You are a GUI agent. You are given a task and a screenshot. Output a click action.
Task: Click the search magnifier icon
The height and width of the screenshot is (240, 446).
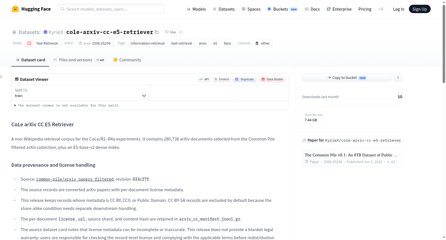tap(62, 9)
